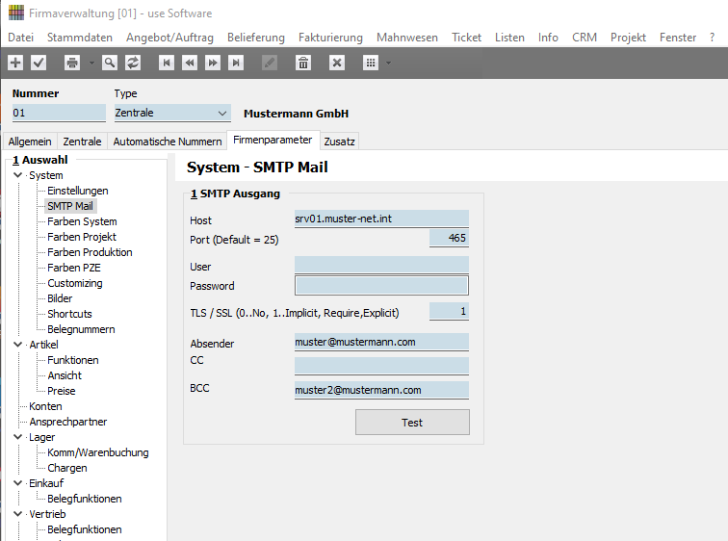Open the Belieferung menu

[x=256, y=38]
